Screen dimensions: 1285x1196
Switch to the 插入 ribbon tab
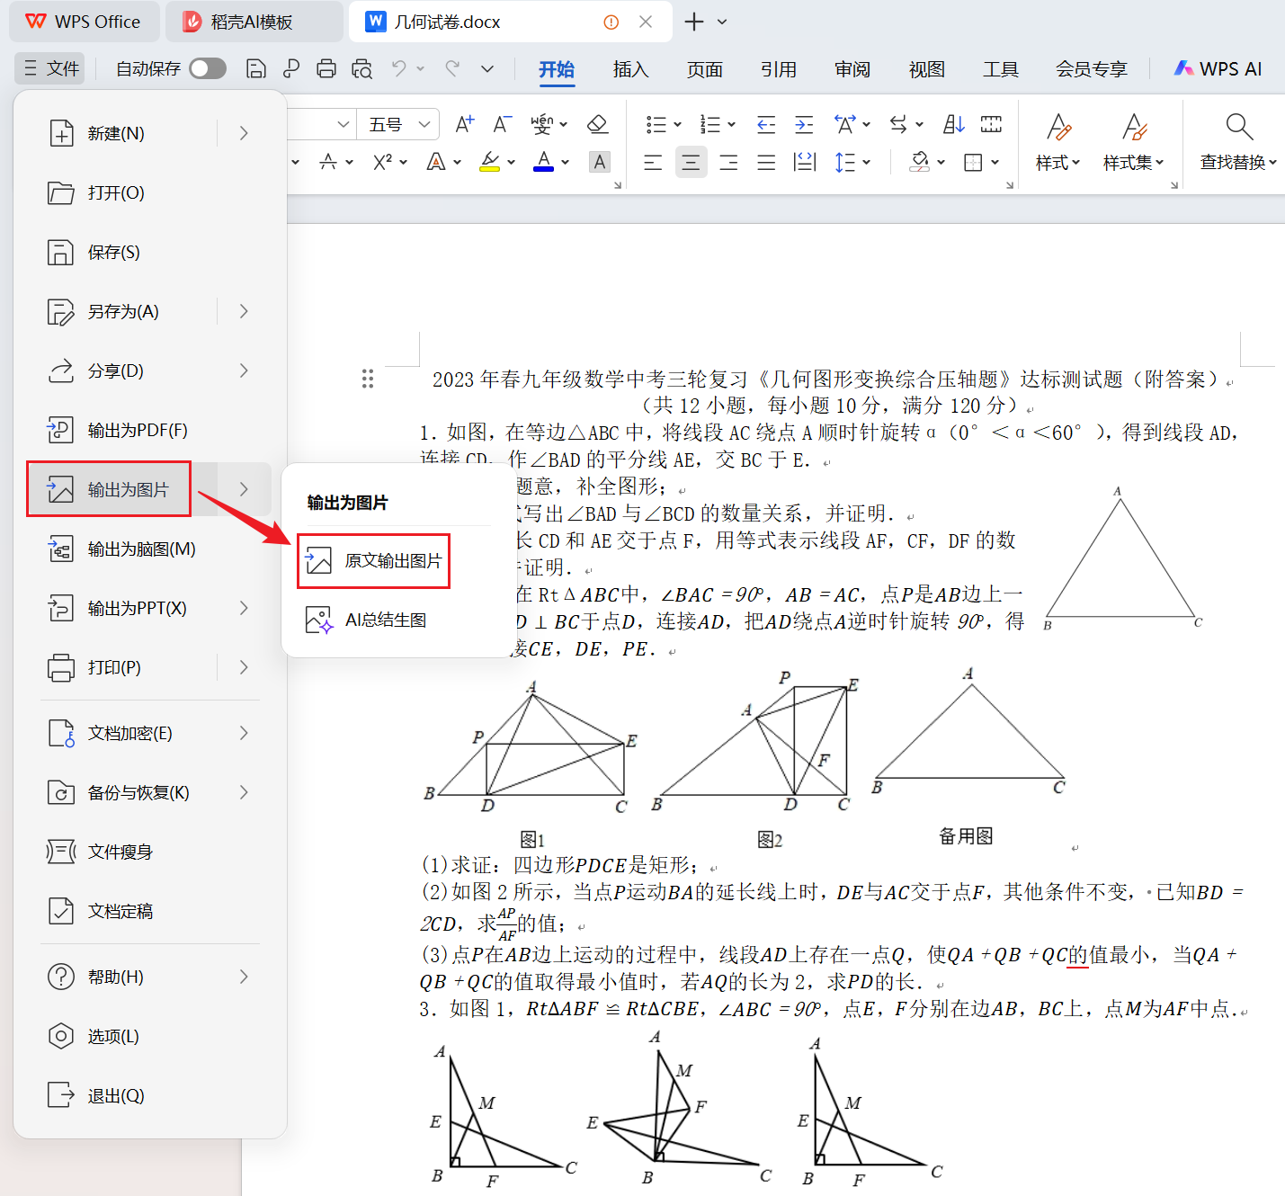[629, 69]
